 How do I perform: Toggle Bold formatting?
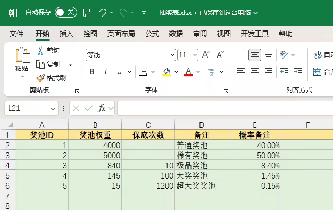click(x=92, y=72)
